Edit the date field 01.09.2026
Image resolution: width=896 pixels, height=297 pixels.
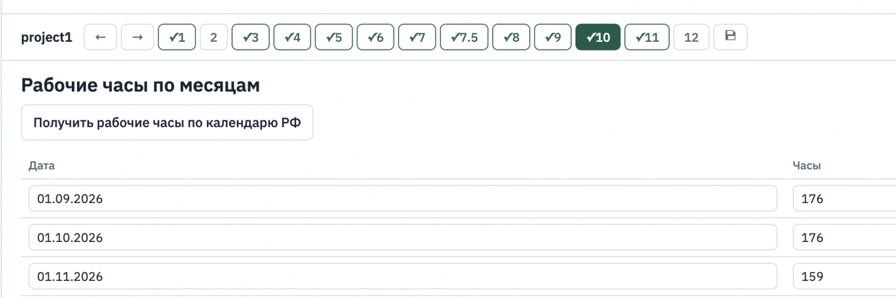403,198
